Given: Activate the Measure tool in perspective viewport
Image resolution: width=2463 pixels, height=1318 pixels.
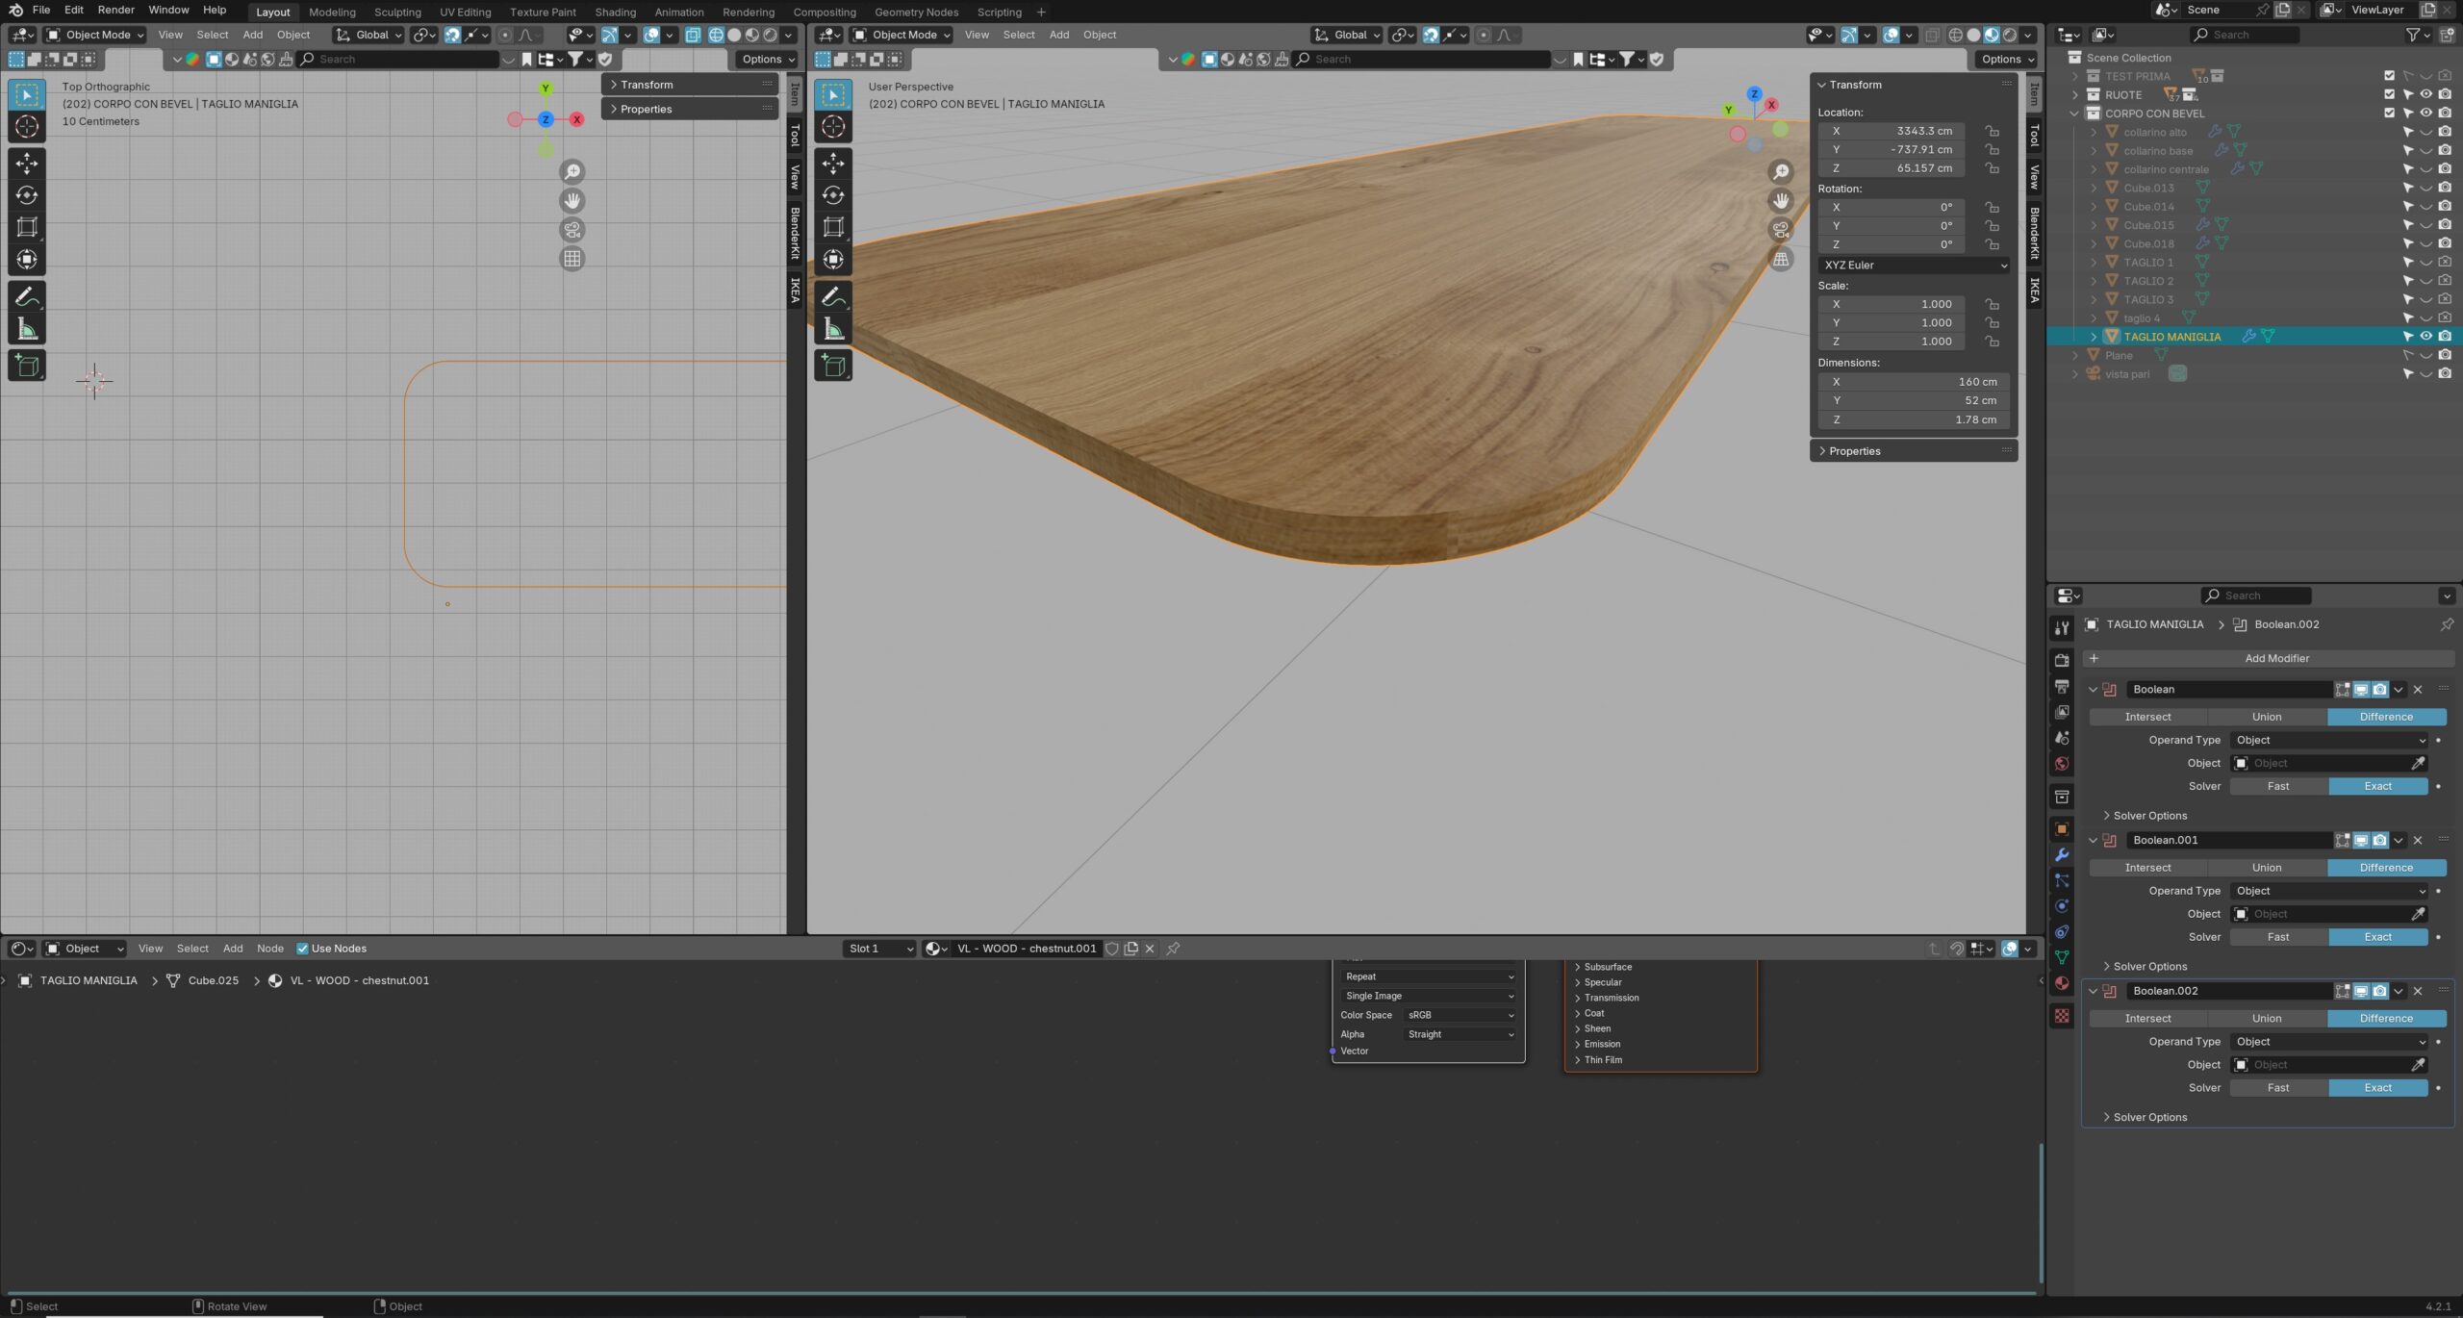Looking at the screenshot, I should coord(833,330).
